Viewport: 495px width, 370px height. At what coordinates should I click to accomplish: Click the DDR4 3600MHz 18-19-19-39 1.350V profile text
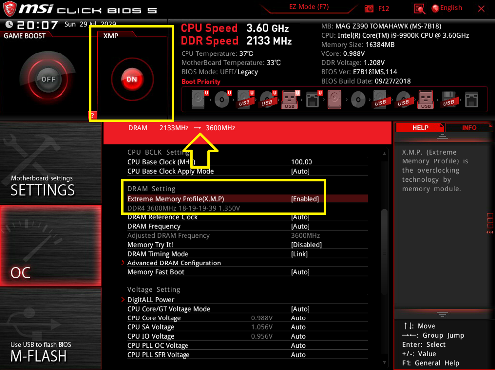tap(184, 208)
